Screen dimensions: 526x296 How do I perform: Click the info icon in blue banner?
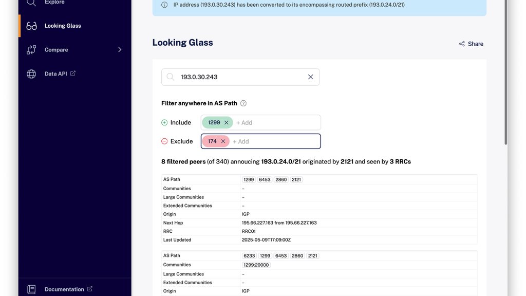(x=164, y=5)
